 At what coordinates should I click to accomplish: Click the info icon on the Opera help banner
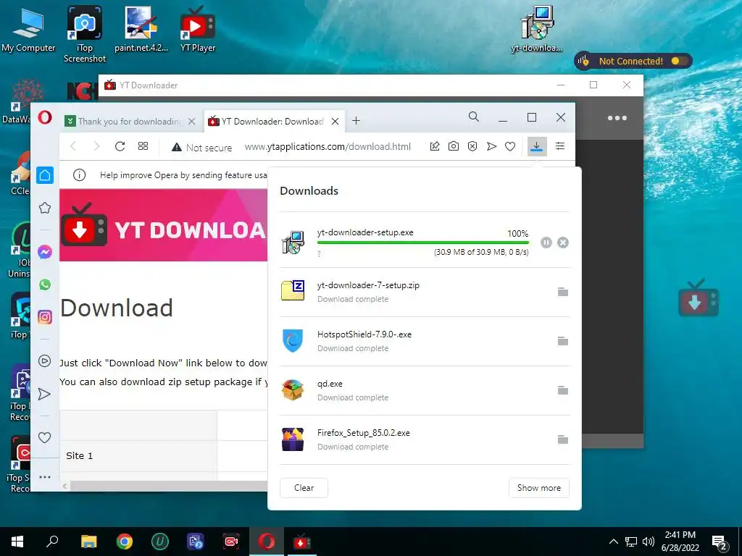coord(80,175)
